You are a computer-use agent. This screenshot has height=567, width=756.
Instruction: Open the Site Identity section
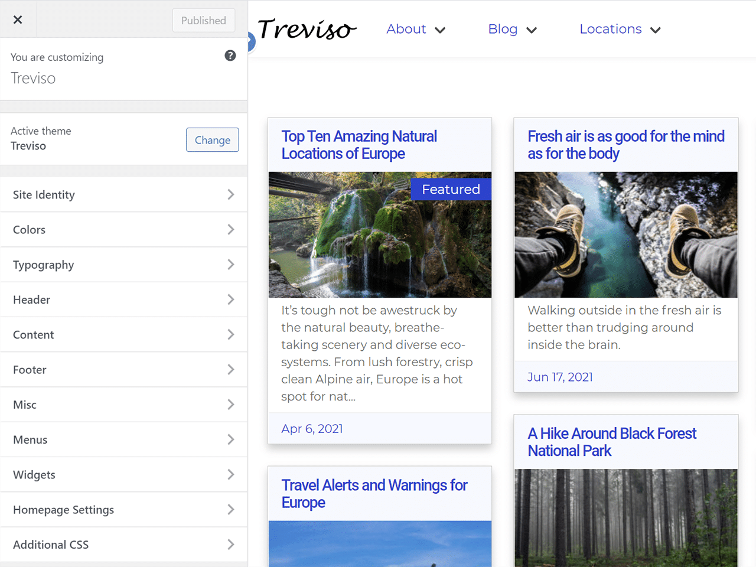click(124, 194)
